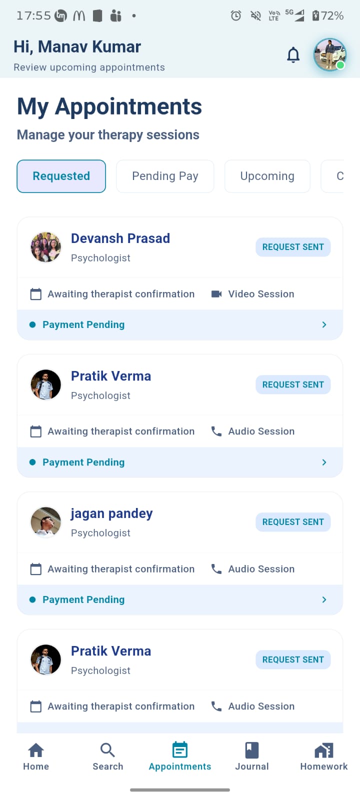Viewport: 360px width, 800px height.
Task: Open user profile picture at top right
Action: tap(330, 54)
